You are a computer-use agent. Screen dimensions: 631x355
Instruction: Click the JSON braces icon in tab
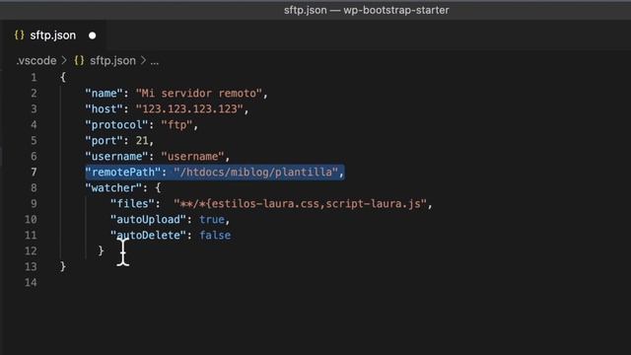tap(19, 35)
